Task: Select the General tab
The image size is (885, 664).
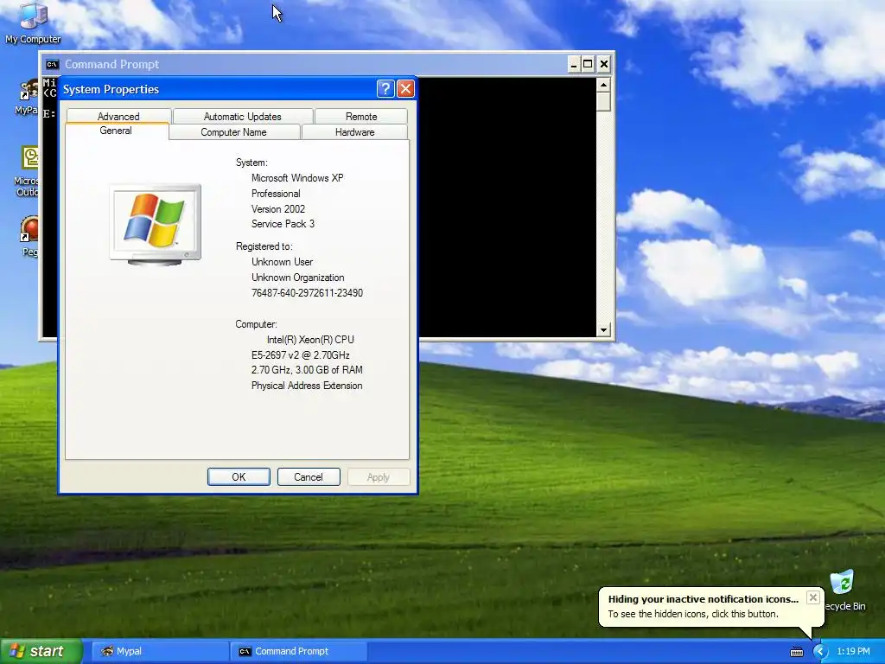Action: [117, 131]
